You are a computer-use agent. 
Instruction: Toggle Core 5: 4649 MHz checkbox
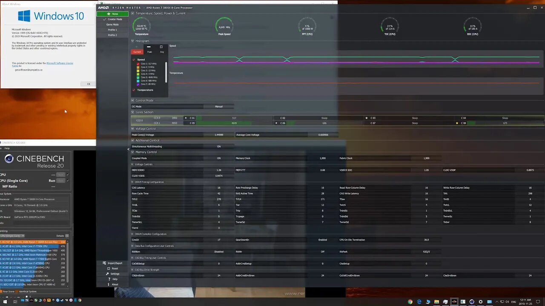pos(138,77)
